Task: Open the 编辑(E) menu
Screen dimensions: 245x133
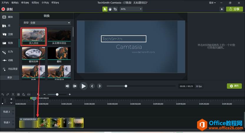Action: point(15,3)
